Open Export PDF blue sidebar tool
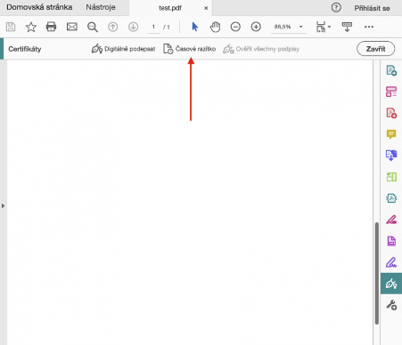The width and height of the screenshot is (402, 345). [x=391, y=156]
